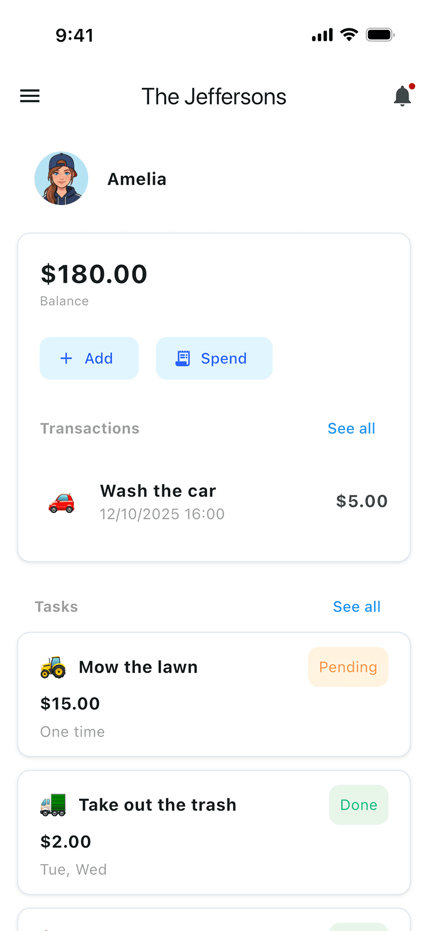
Task: Tap the Done status badge
Action: 358,805
